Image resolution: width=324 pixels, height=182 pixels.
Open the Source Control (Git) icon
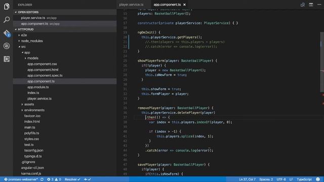7,33
